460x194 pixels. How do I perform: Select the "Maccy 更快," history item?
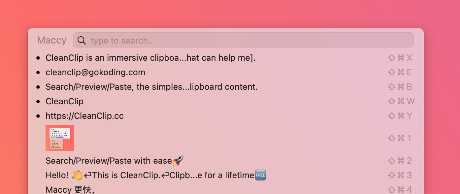point(70,189)
